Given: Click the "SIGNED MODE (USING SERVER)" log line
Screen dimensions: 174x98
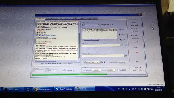Looking at the screenshot, I should 46,36.
